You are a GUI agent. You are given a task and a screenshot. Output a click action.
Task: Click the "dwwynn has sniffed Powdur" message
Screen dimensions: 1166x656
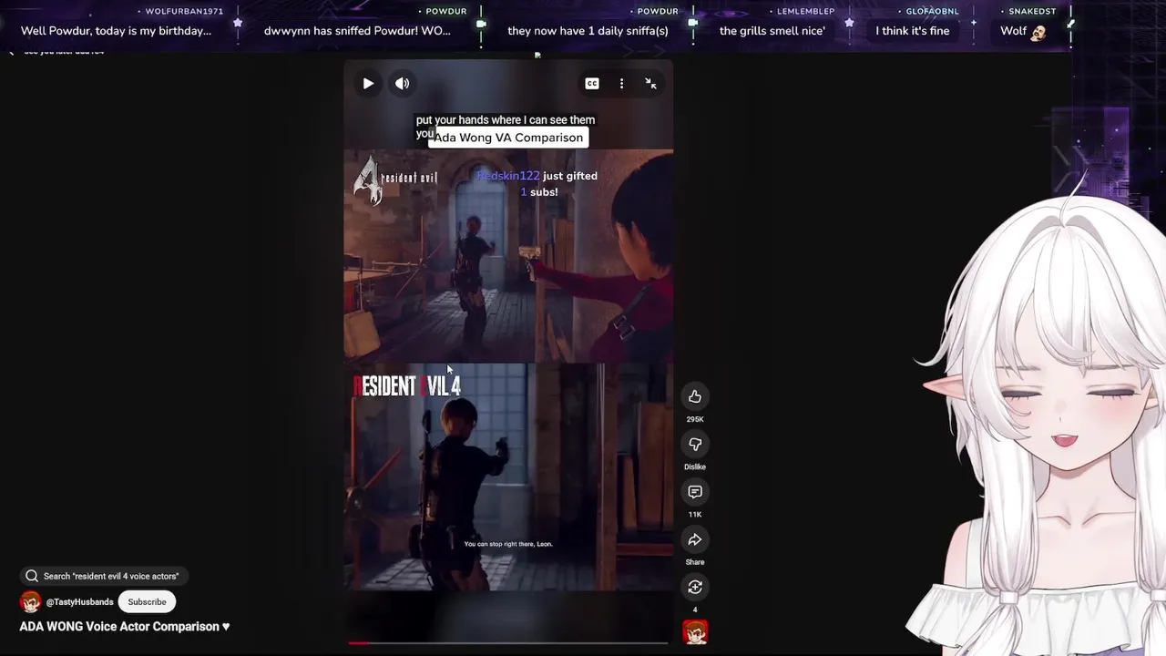point(357,31)
